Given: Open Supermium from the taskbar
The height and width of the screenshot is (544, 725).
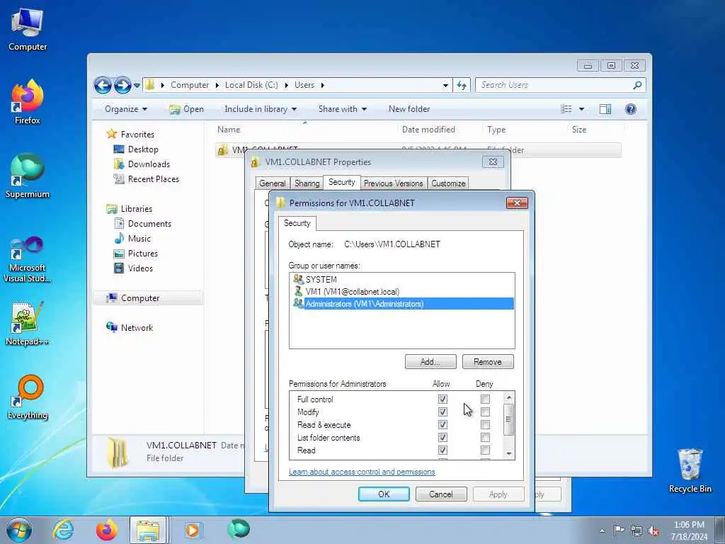Looking at the screenshot, I should click(x=239, y=529).
